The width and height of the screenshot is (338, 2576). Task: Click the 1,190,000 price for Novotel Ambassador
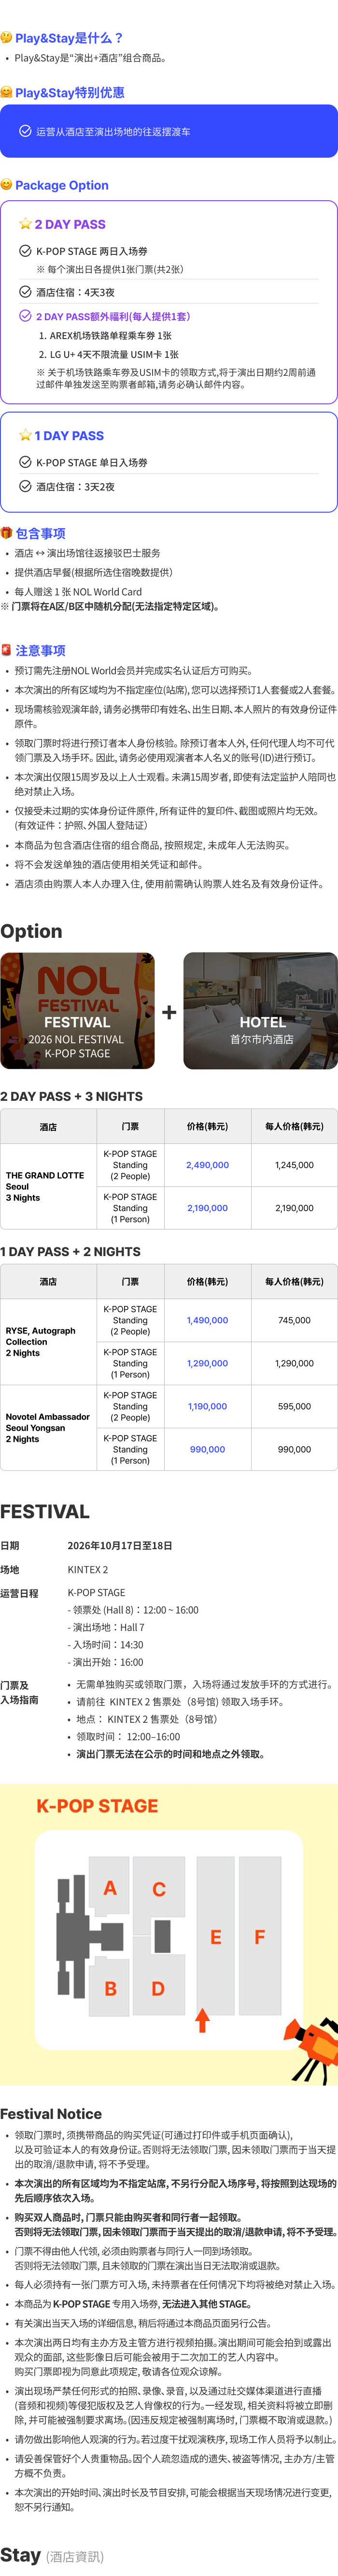tap(207, 1406)
